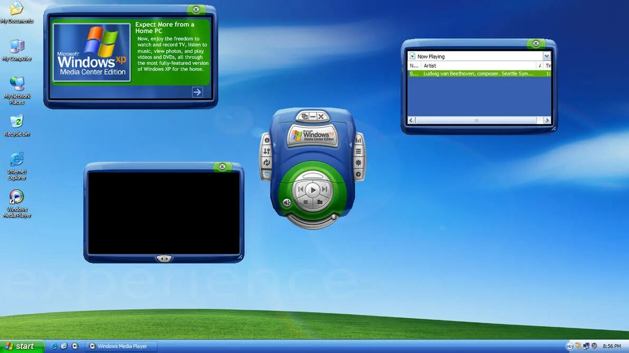Click the black video display area
Image resolution: width=629 pixels, height=353 pixels.
164,213
